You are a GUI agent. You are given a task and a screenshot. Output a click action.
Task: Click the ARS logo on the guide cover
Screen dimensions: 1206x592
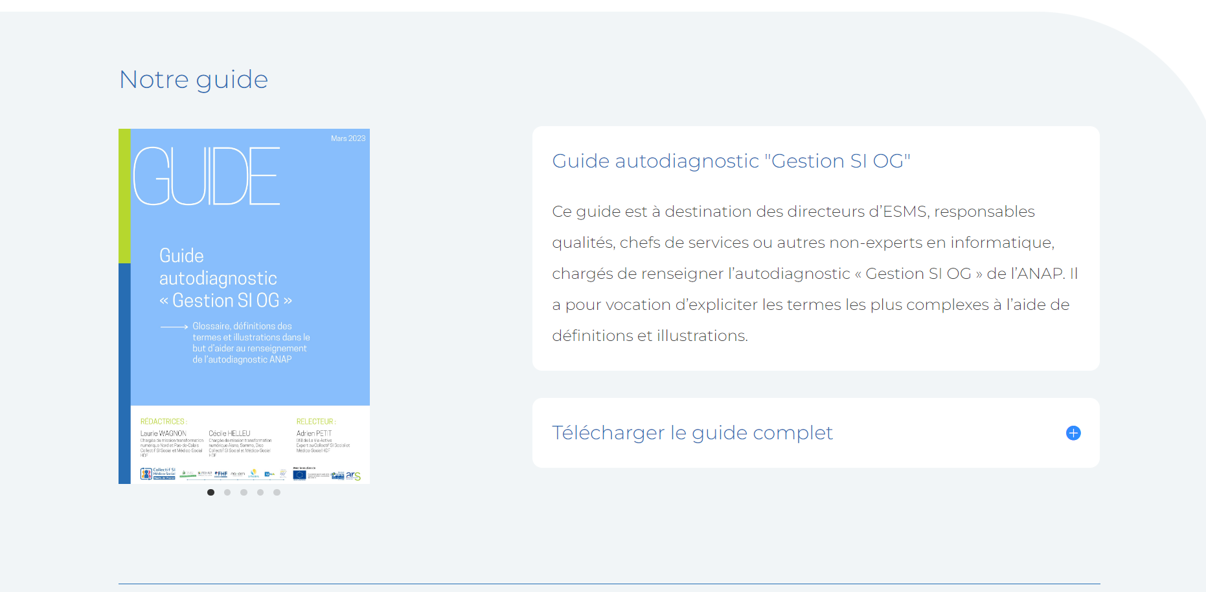pyautogui.click(x=353, y=476)
